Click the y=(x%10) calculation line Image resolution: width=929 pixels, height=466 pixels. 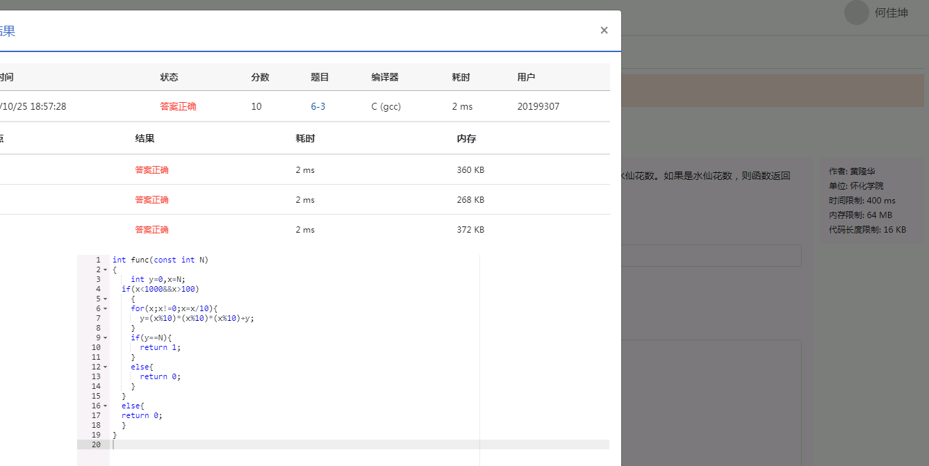[x=197, y=318]
